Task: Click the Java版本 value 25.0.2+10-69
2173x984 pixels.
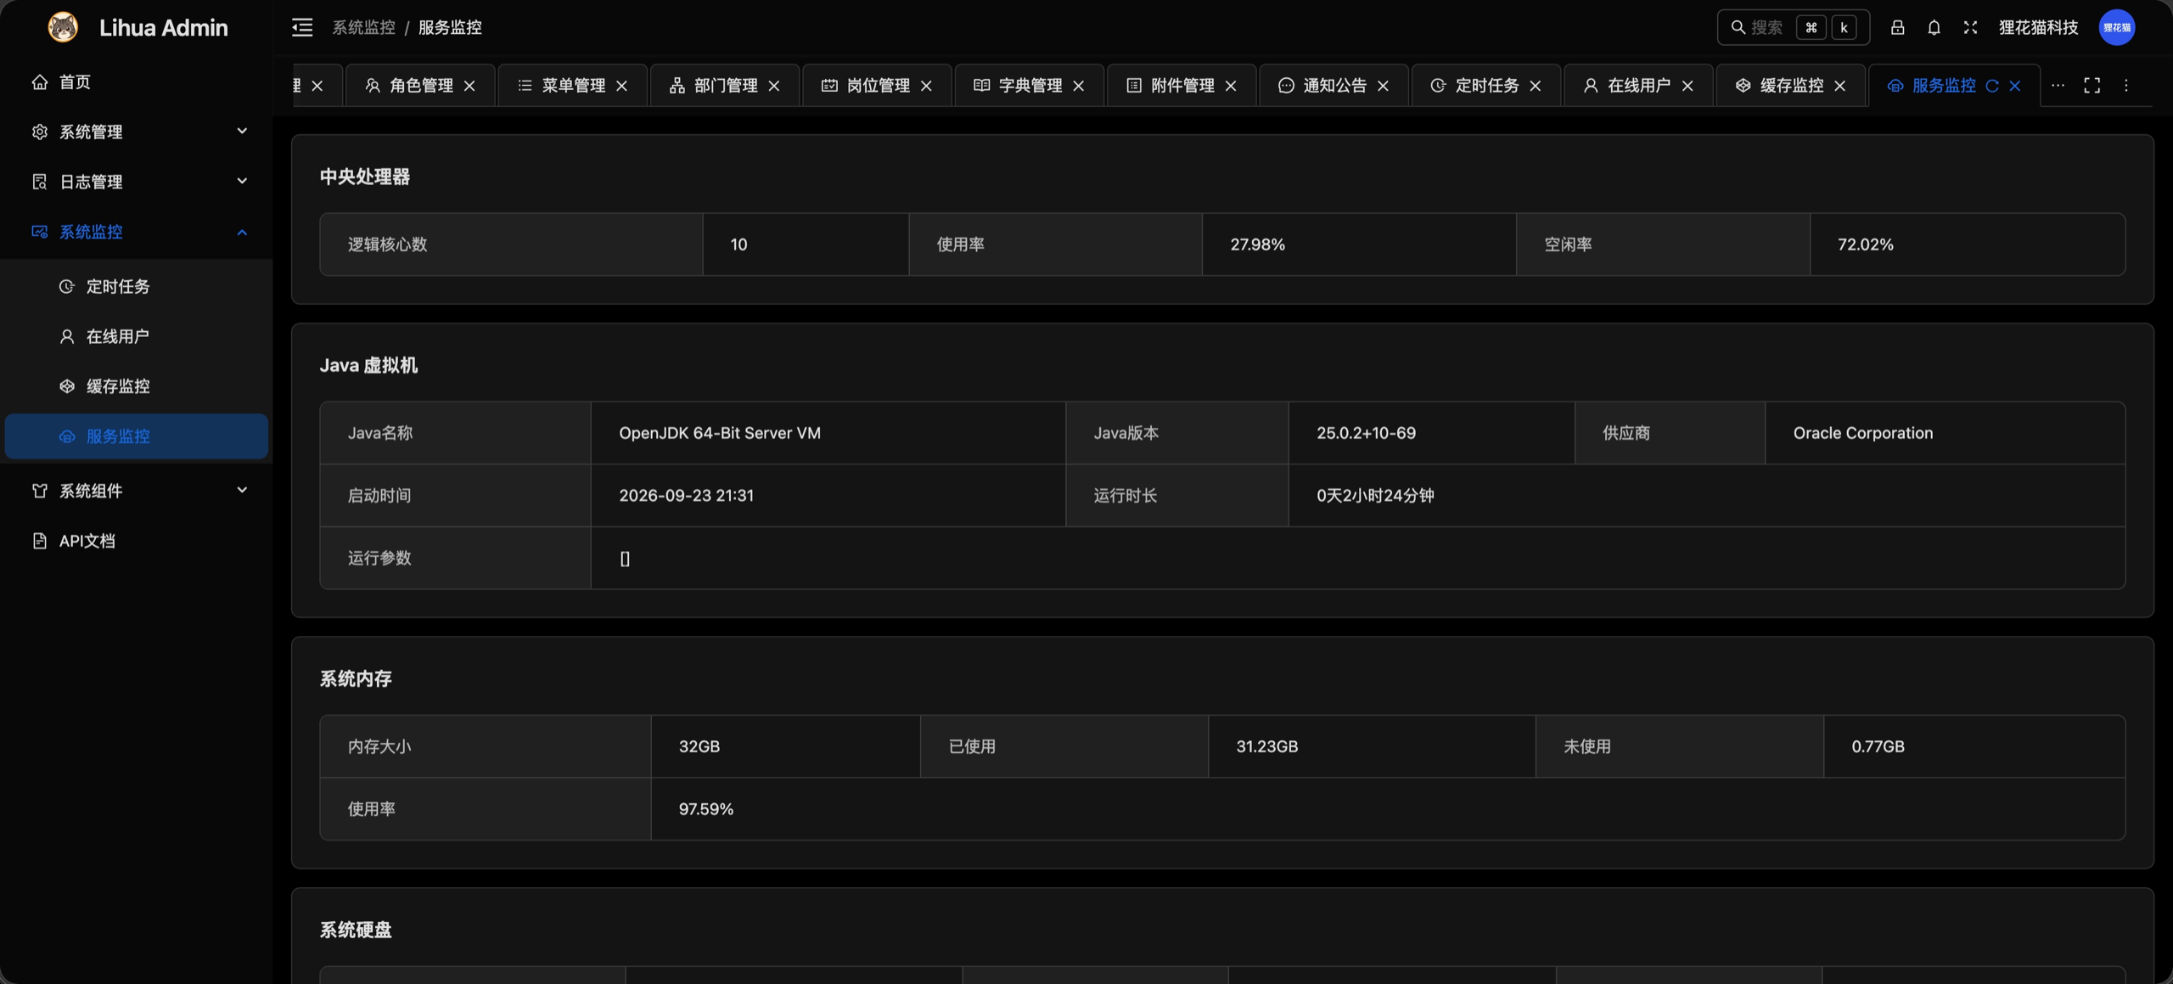Action: [1366, 433]
